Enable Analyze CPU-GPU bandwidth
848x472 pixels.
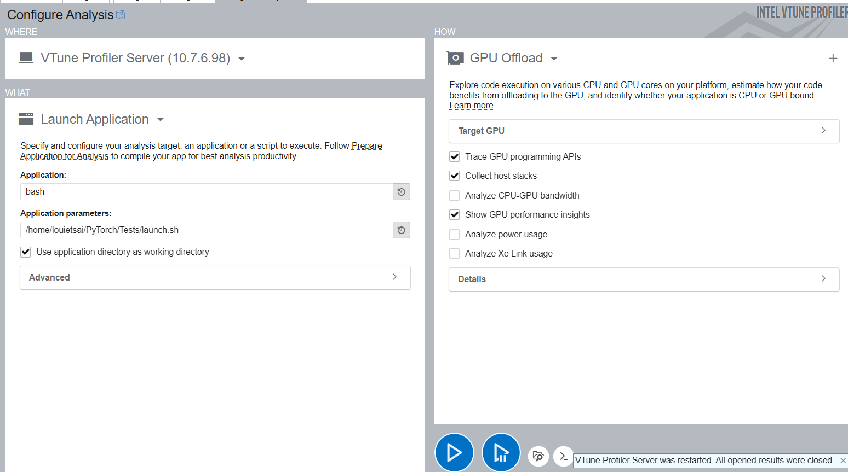tap(454, 196)
